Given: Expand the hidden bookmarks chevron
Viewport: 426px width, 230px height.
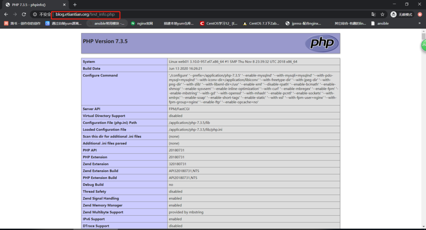Looking at the screenshot, I should pos(420,23).
